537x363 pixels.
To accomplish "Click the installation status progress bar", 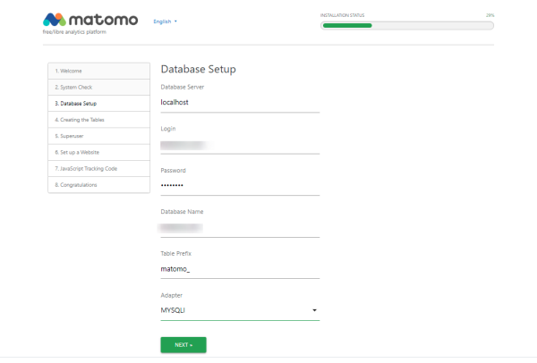I will coord(406,25).
